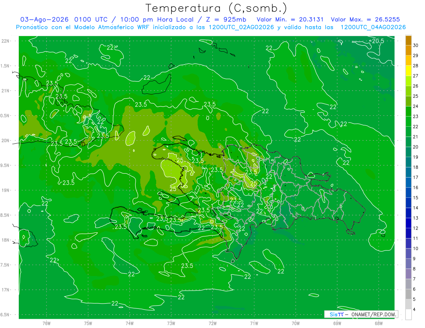
Task: Click the '76W' longitude axis label
Action: pos(46,323)
